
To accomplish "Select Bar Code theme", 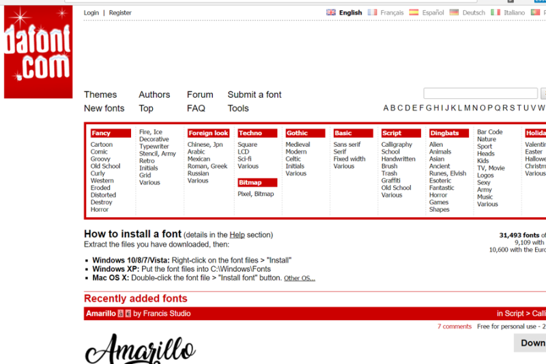I will (x=489, y=132).
